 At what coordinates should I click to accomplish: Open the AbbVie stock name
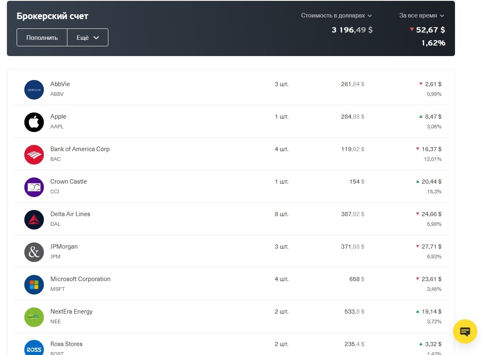point(60,84)
